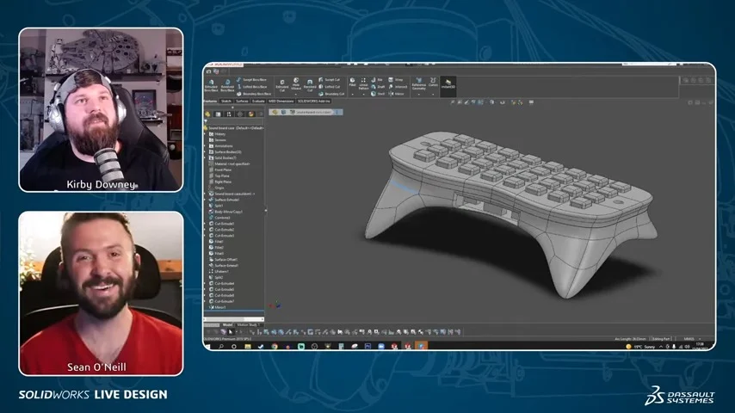The image size is (735, 413).
Task: Open Windows taskbar search
Action: click(x=221, y=347)
